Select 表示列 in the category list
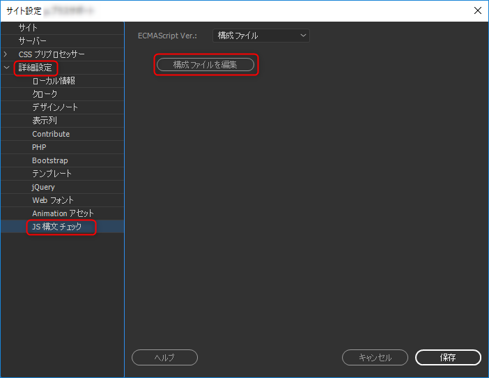This screenshot has height=378, width=489. [45, 121]
